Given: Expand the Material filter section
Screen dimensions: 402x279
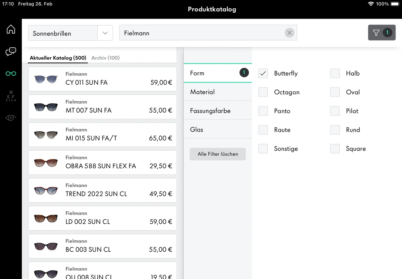Looking at the screenshot, I should [218, 92].
